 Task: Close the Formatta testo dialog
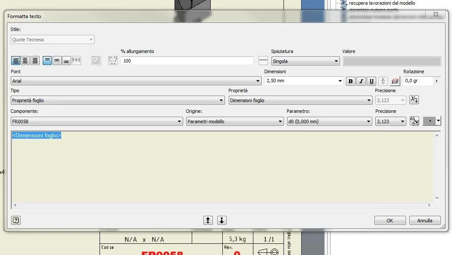(436, 14)
